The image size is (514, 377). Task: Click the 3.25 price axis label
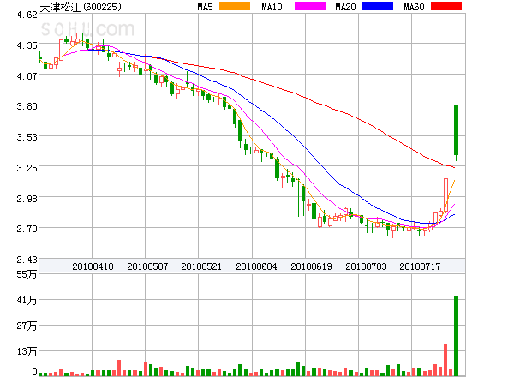click(27, 168)
